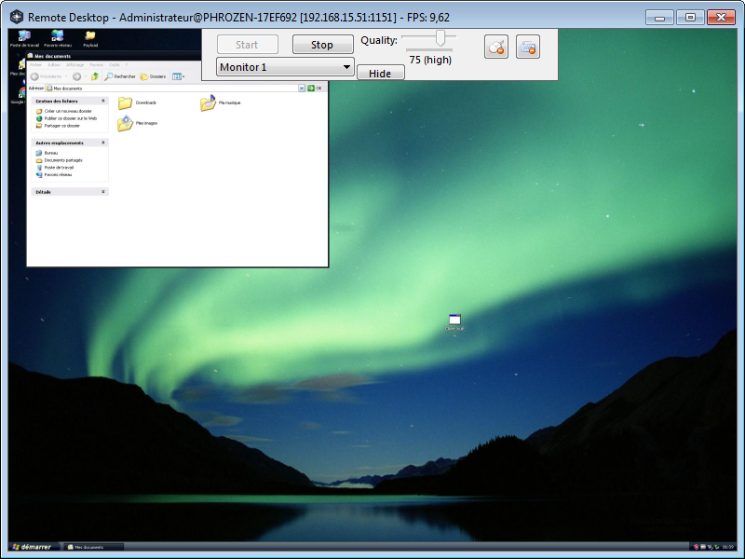Click the Favoris réseau desktop icon
Viewport: 745px width, 559px height.
(57, 37)
